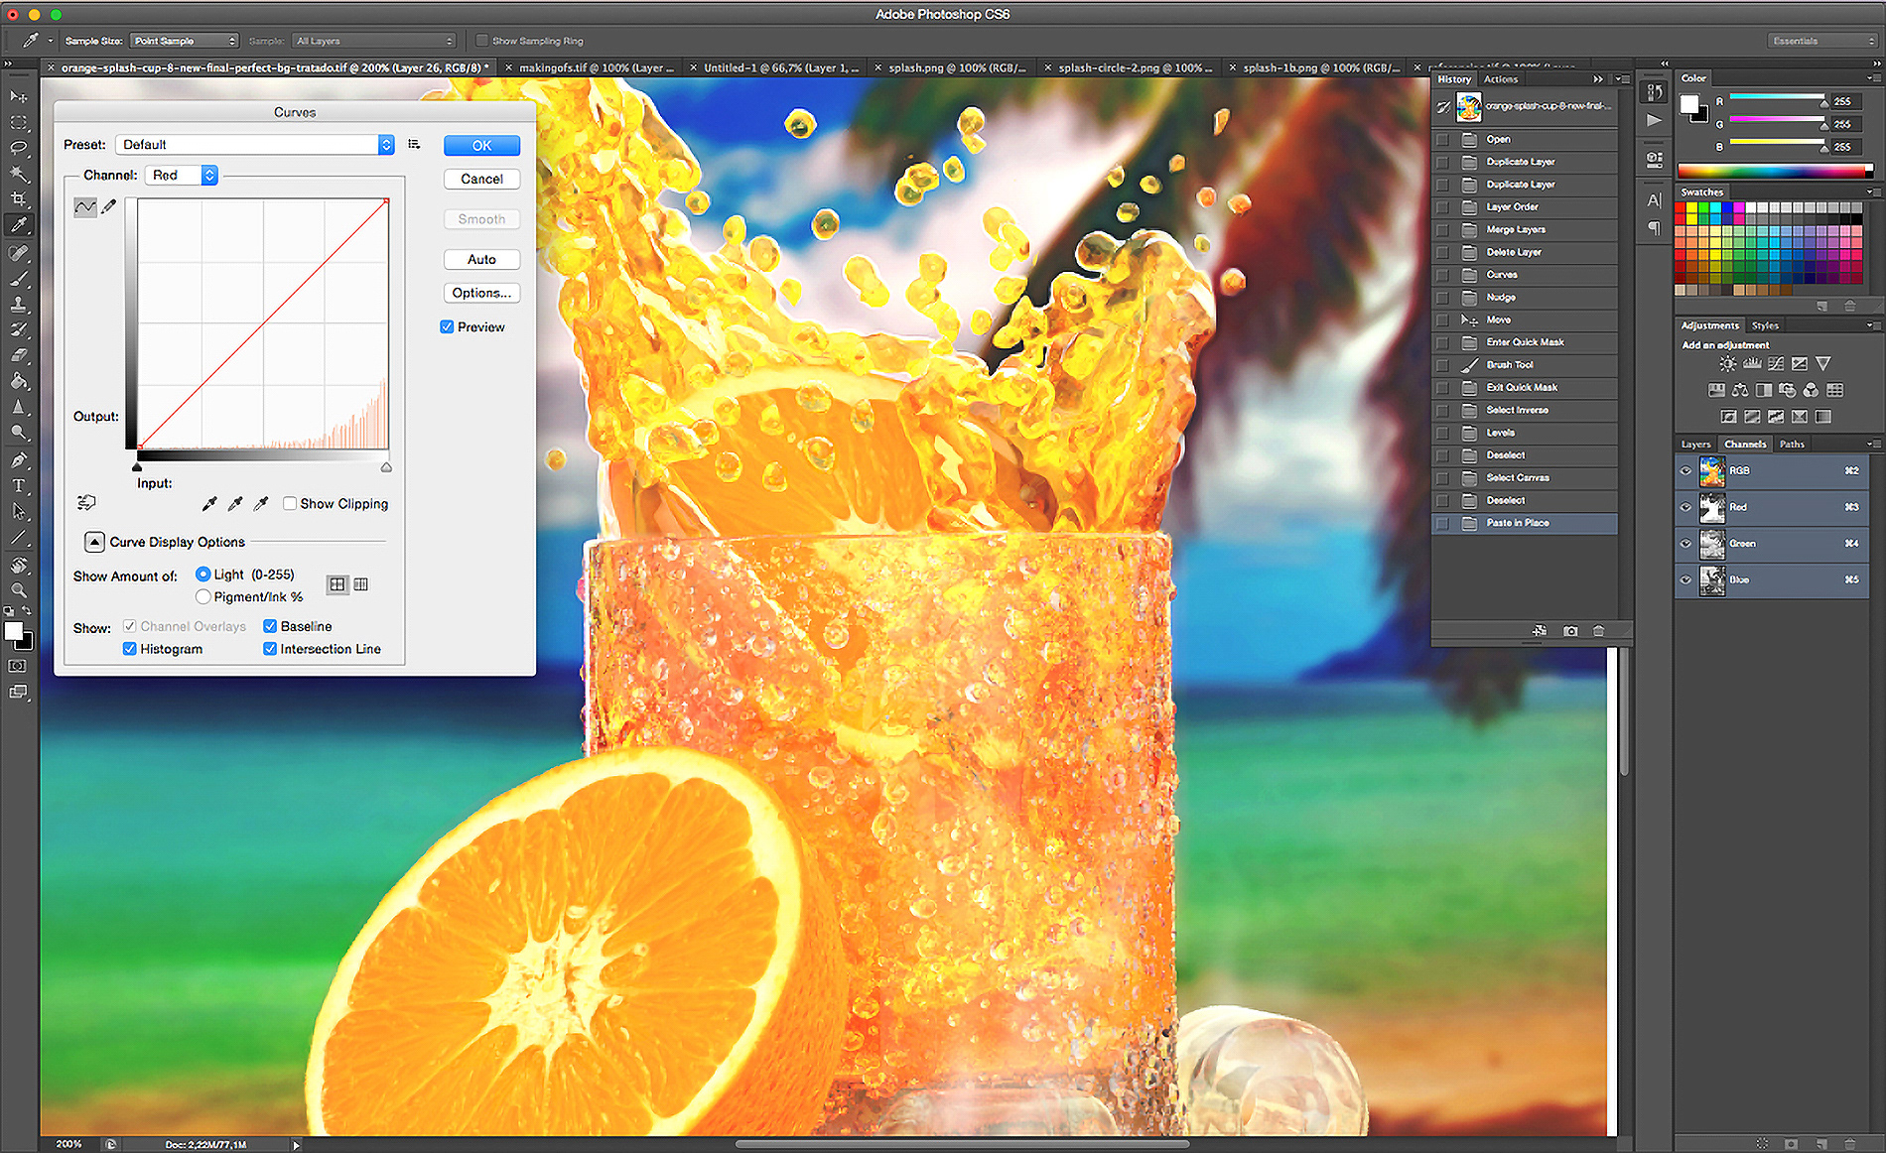Image resolution: width=1886 pixels, height=1153 pixels.
Task: Uncheck Intersection Line checkbox
Action: coord(270,649)
